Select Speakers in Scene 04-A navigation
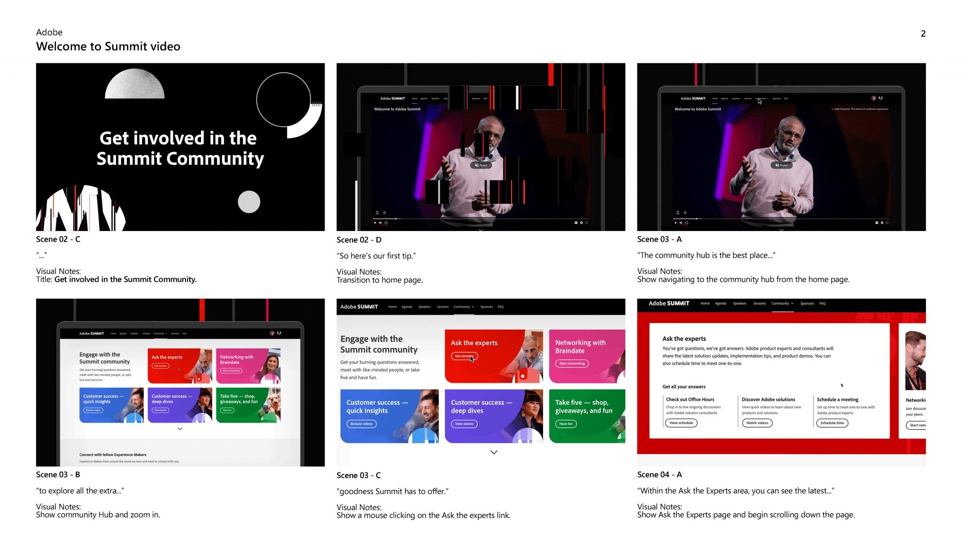This screenshot has width=962, height=541. tap(739, 303)
